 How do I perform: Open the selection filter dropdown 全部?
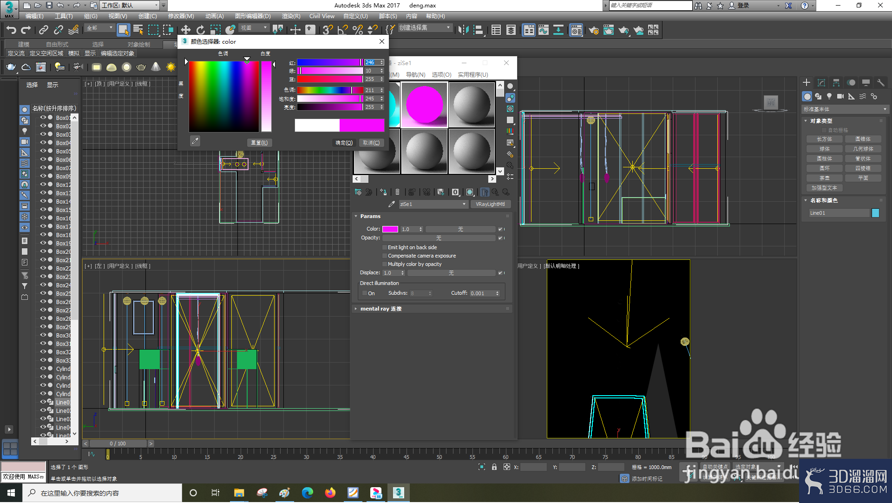[99, 28]
